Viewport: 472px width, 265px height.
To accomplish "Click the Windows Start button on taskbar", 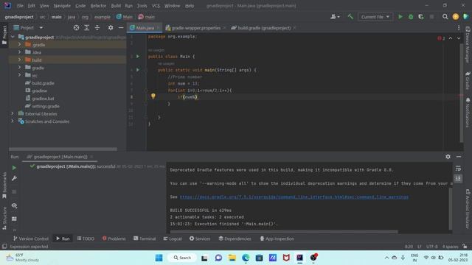I will tap(159, 258).
